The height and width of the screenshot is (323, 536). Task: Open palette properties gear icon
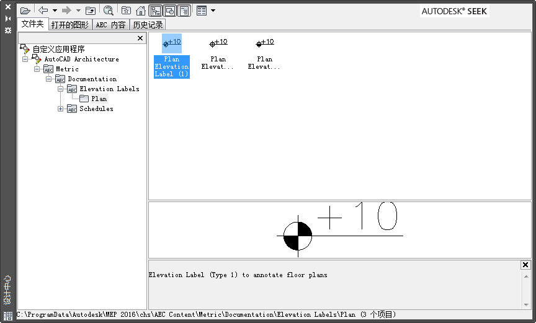(x=8, y=30)
